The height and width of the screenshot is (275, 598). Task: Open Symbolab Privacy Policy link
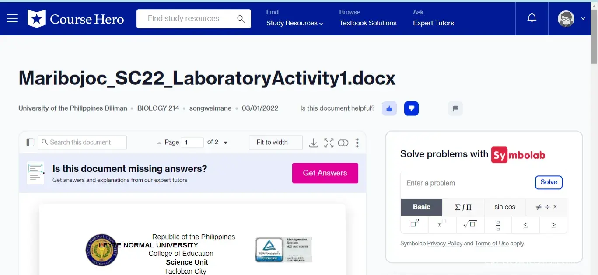tap(444, 244)
